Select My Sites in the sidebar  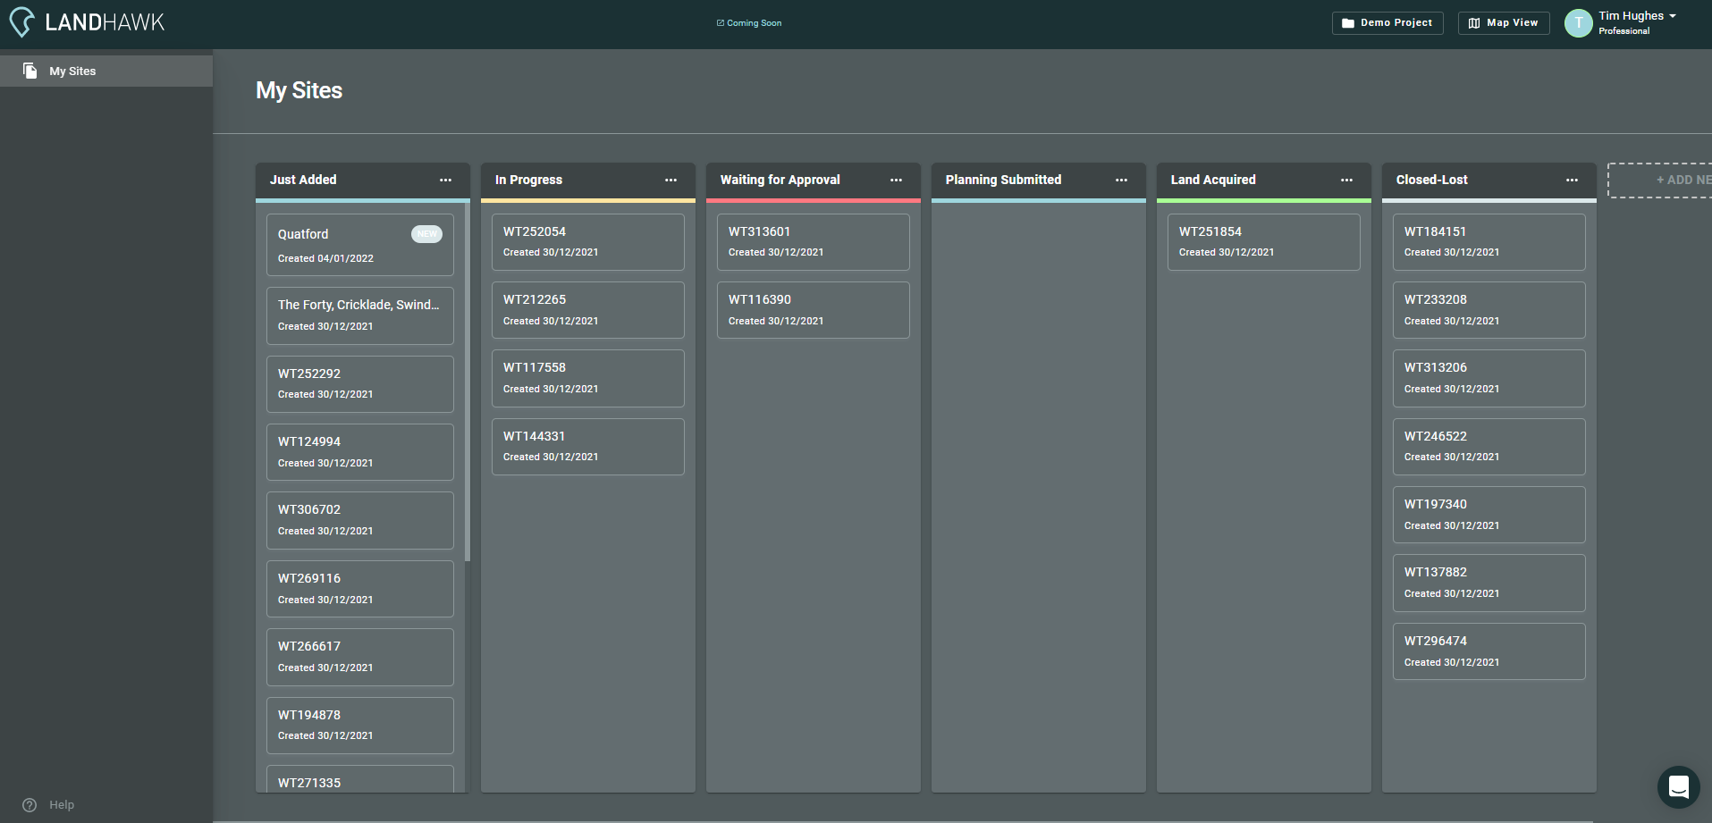(x=72, y=70)
